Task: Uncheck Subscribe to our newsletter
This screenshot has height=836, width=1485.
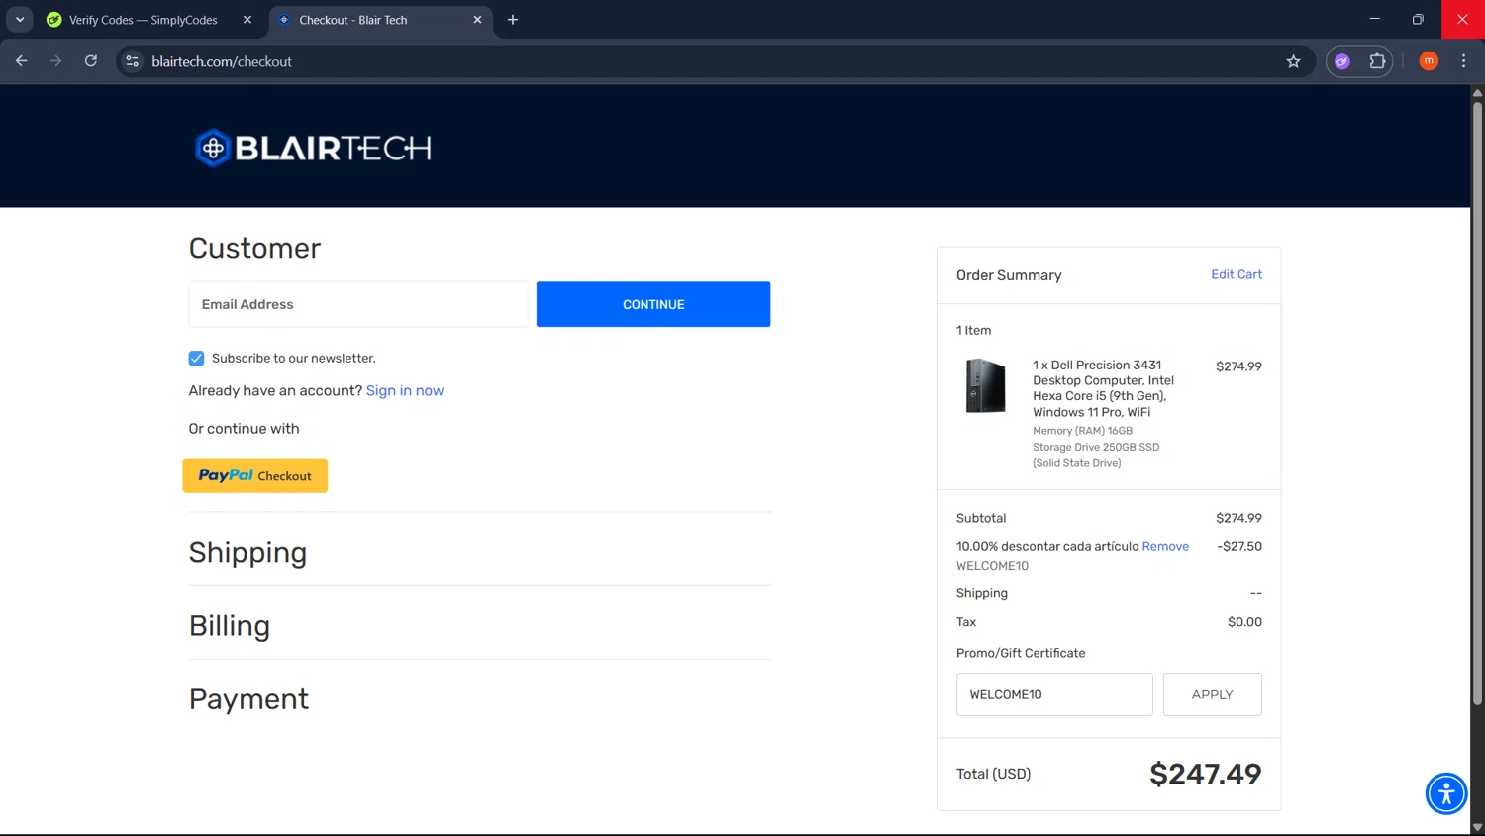Action: click(x=196, y=359)
